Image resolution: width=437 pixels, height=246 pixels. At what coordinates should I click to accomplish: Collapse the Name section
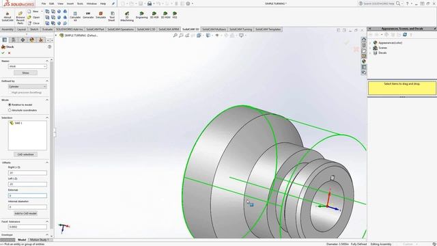coord(47,61)
